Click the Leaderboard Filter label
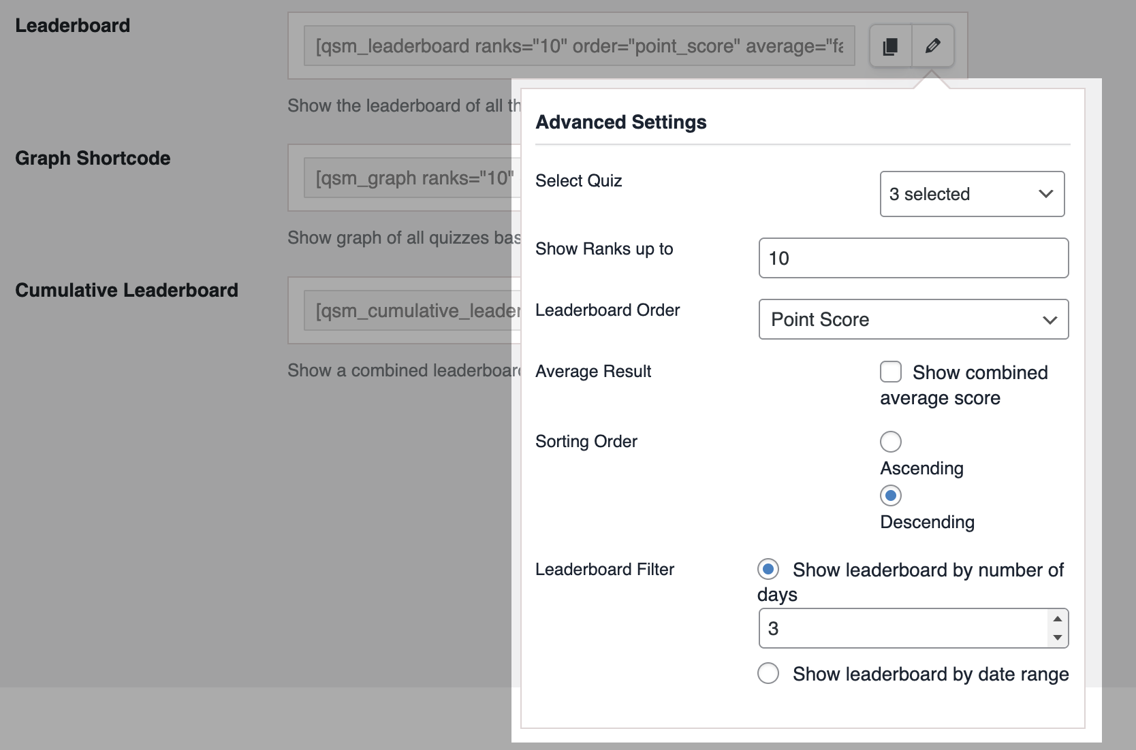This screenshot has height=750, width=1136. click(604, 569)
